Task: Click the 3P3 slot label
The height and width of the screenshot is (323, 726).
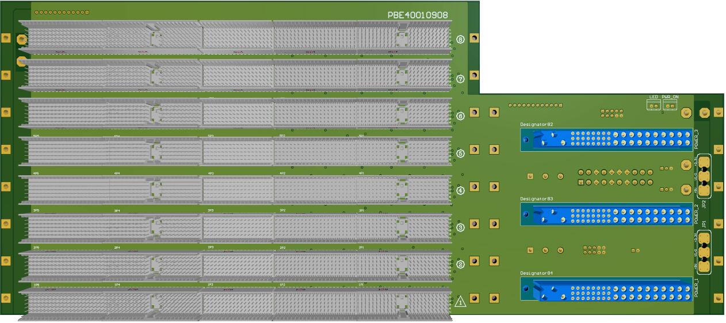Action: click(211, 211)
